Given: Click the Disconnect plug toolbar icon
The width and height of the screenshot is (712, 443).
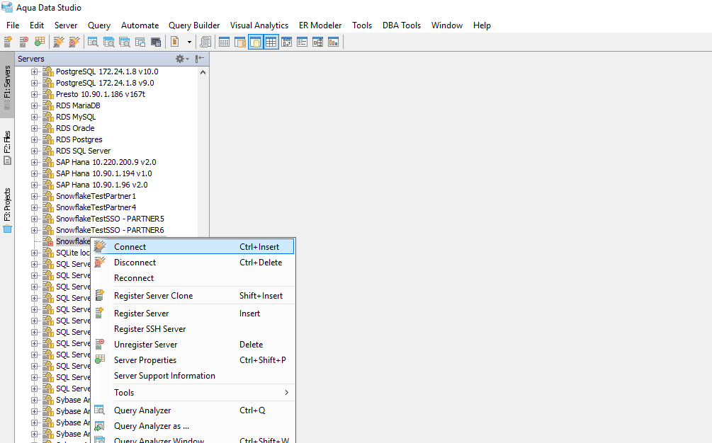Looking at the screenshot, I should 74,42.
